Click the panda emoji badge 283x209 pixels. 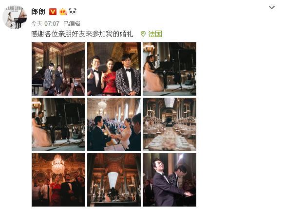tap(73, 12)
